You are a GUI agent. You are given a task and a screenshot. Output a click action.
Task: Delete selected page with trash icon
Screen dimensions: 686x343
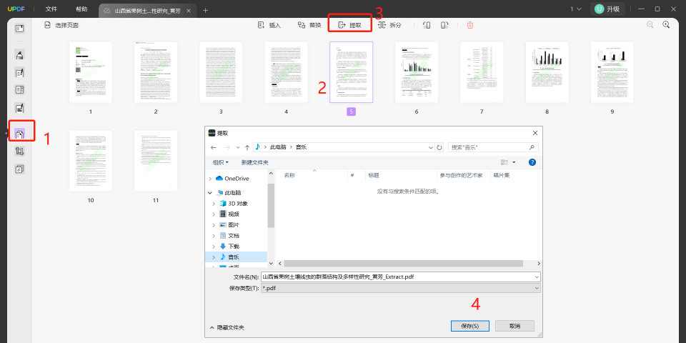pos(470,25)
